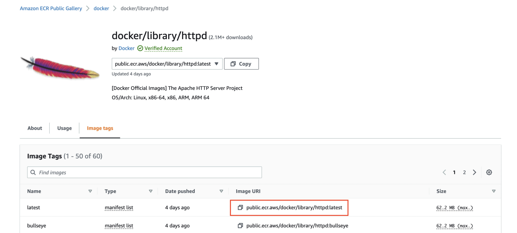Click the Verified Account badge icon
Viewport: 517px width, 233px height.
coord(140,48)
